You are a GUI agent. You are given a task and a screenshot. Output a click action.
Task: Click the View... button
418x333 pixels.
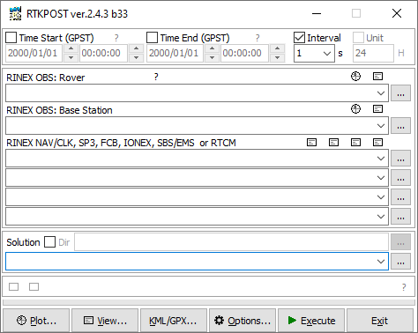105,321
